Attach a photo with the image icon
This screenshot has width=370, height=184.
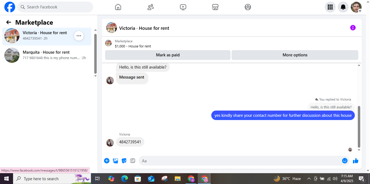point(115,161)
